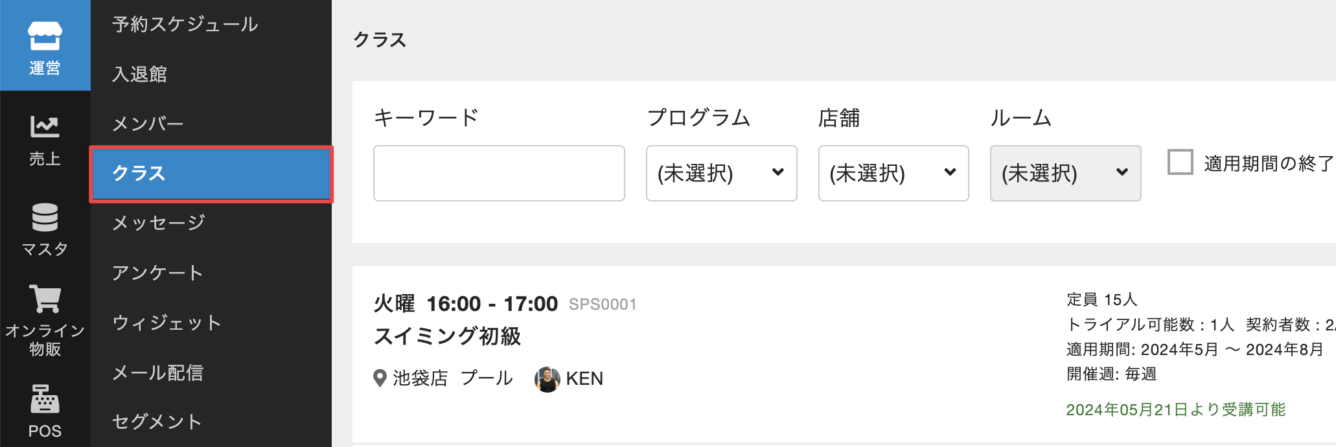The height and width of the screenshot is (447, 1336).
Task: Open the 売上 sales chart icon
Action: [x=45, y=127]
